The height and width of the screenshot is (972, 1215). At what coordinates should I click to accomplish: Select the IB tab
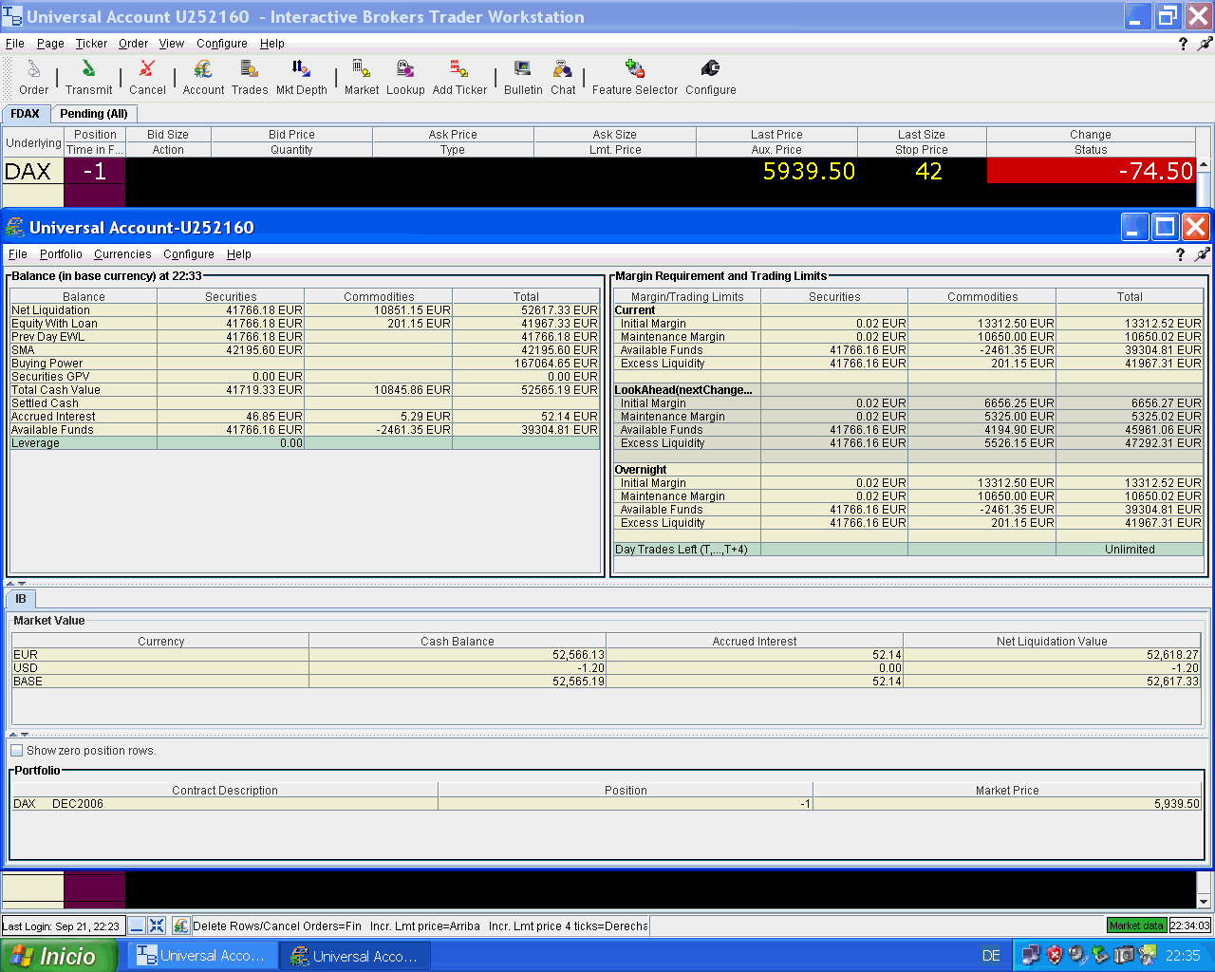click(x=21, y=599)
